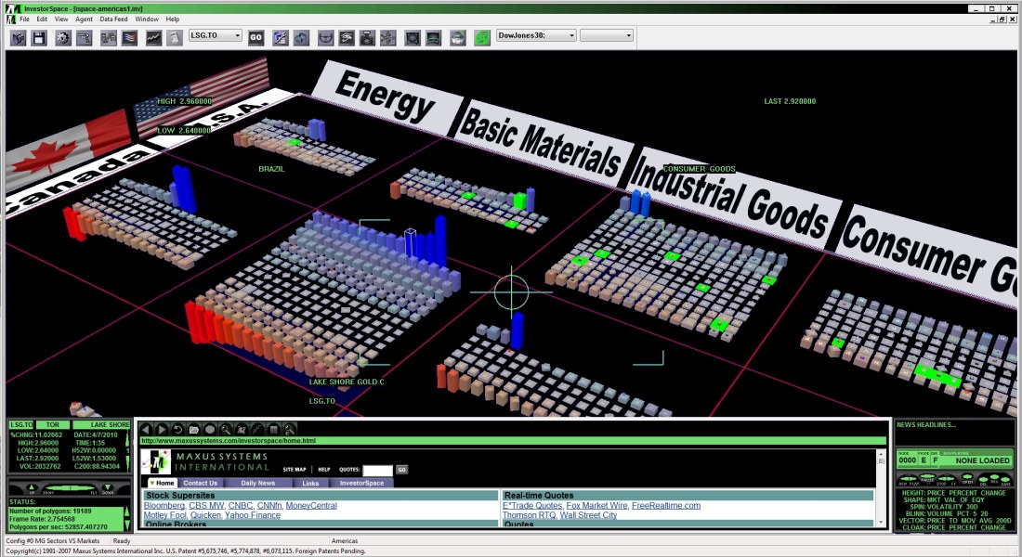Click the Zoom/Fly slider bar

[70, 488]
